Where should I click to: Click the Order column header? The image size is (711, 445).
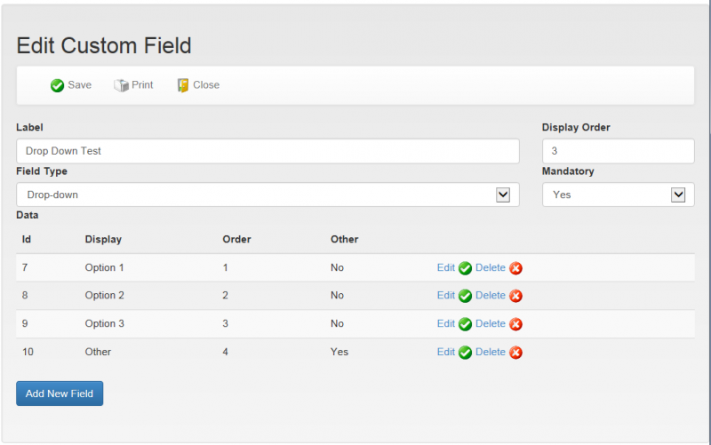236,239
